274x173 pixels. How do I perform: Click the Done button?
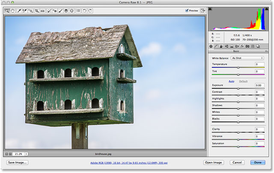pos(258,163)
